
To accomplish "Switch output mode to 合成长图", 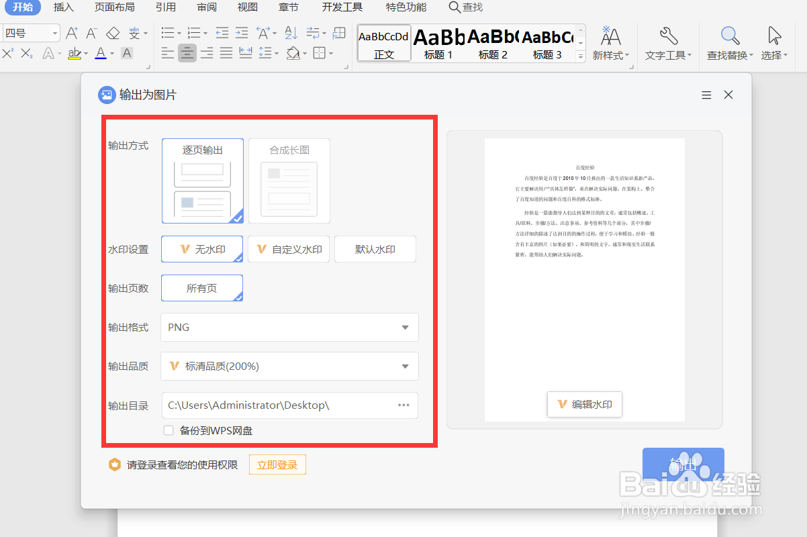I will click(289, 181).
